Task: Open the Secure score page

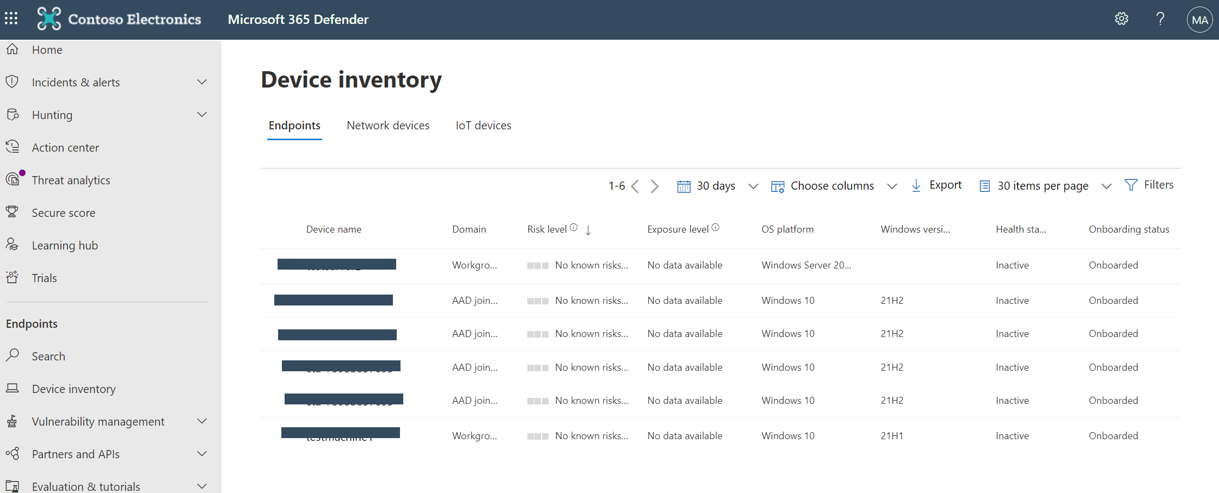Action: (64, 213)
